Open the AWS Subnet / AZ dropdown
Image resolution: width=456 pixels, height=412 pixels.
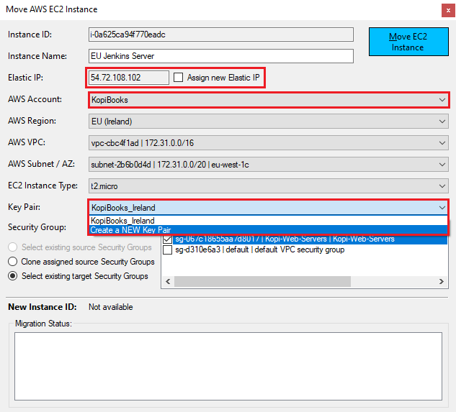coord(269,165)
